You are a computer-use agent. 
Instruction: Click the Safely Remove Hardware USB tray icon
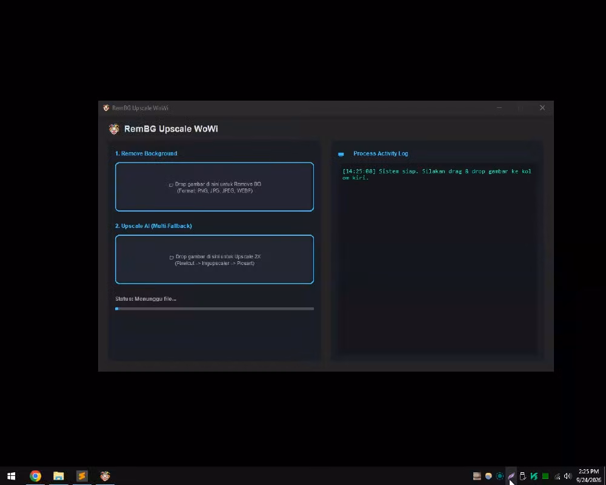(522, 476)
